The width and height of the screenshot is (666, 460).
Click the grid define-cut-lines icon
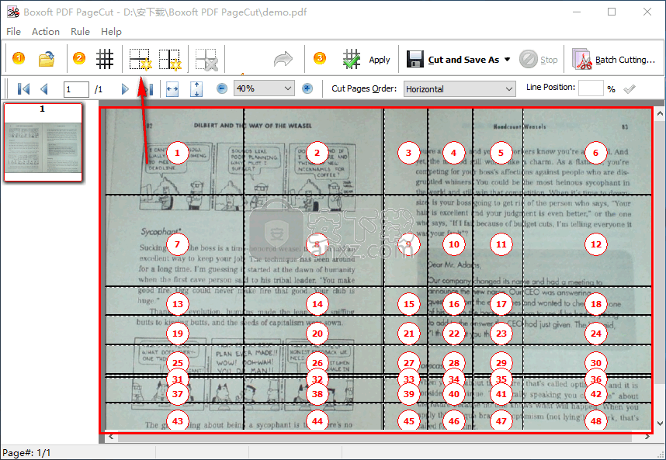click(105, 59)
